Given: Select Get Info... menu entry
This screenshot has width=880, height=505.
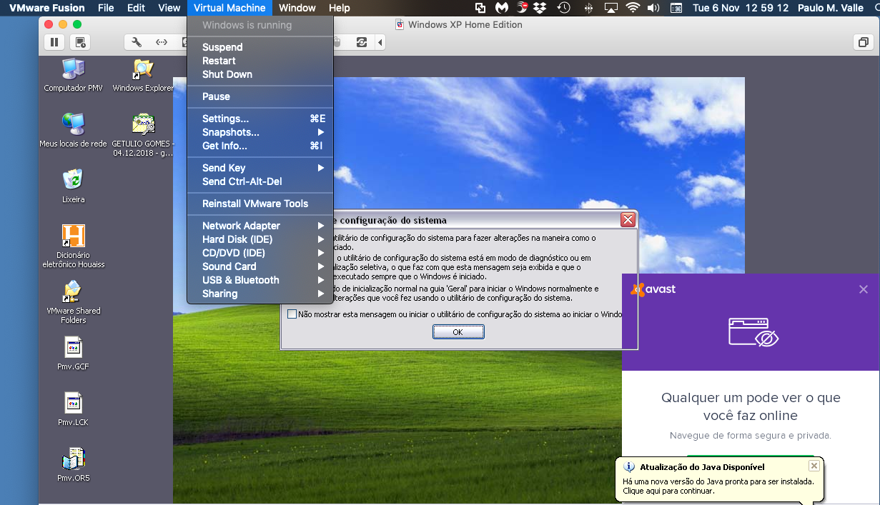Looking at the screenshot, I should pyautogui.click(x=260, y=146).
